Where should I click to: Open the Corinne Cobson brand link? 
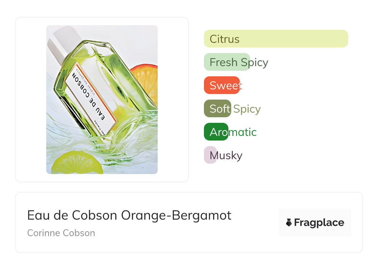(x=61, y=233)
